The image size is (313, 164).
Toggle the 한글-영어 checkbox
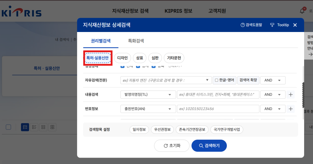pyautogui.click(x=216, y=80)
